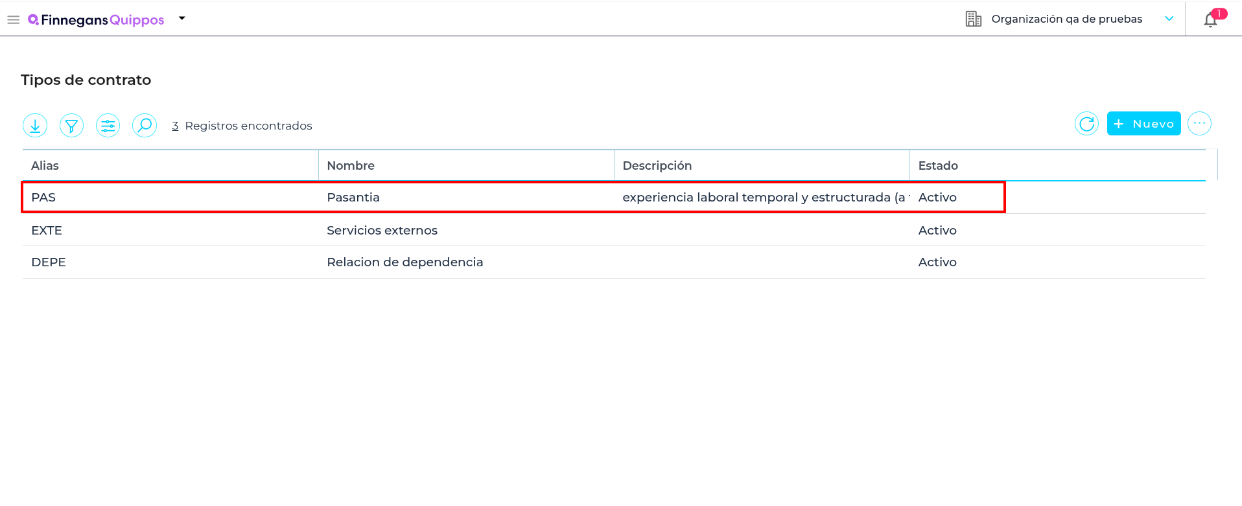Select the Pasantia contract row
Screen dimensions: 1242x506
(353, 197)
